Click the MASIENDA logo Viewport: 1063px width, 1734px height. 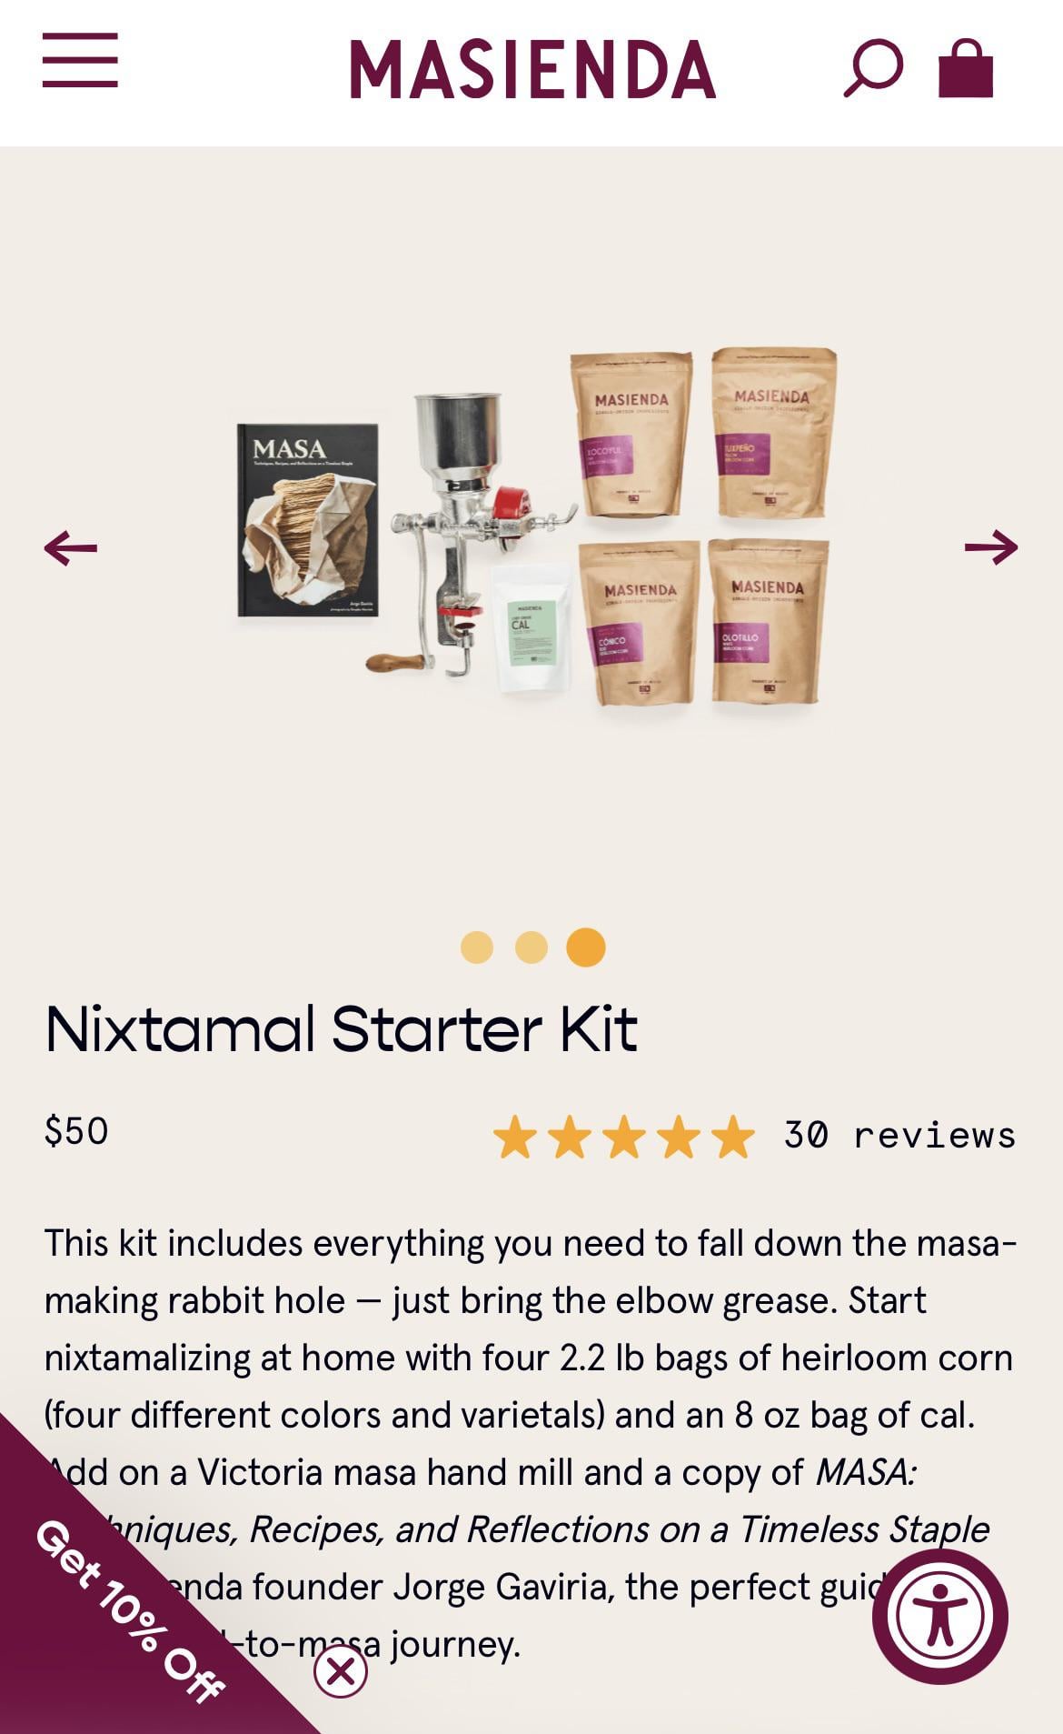click(x=533, y=69)
